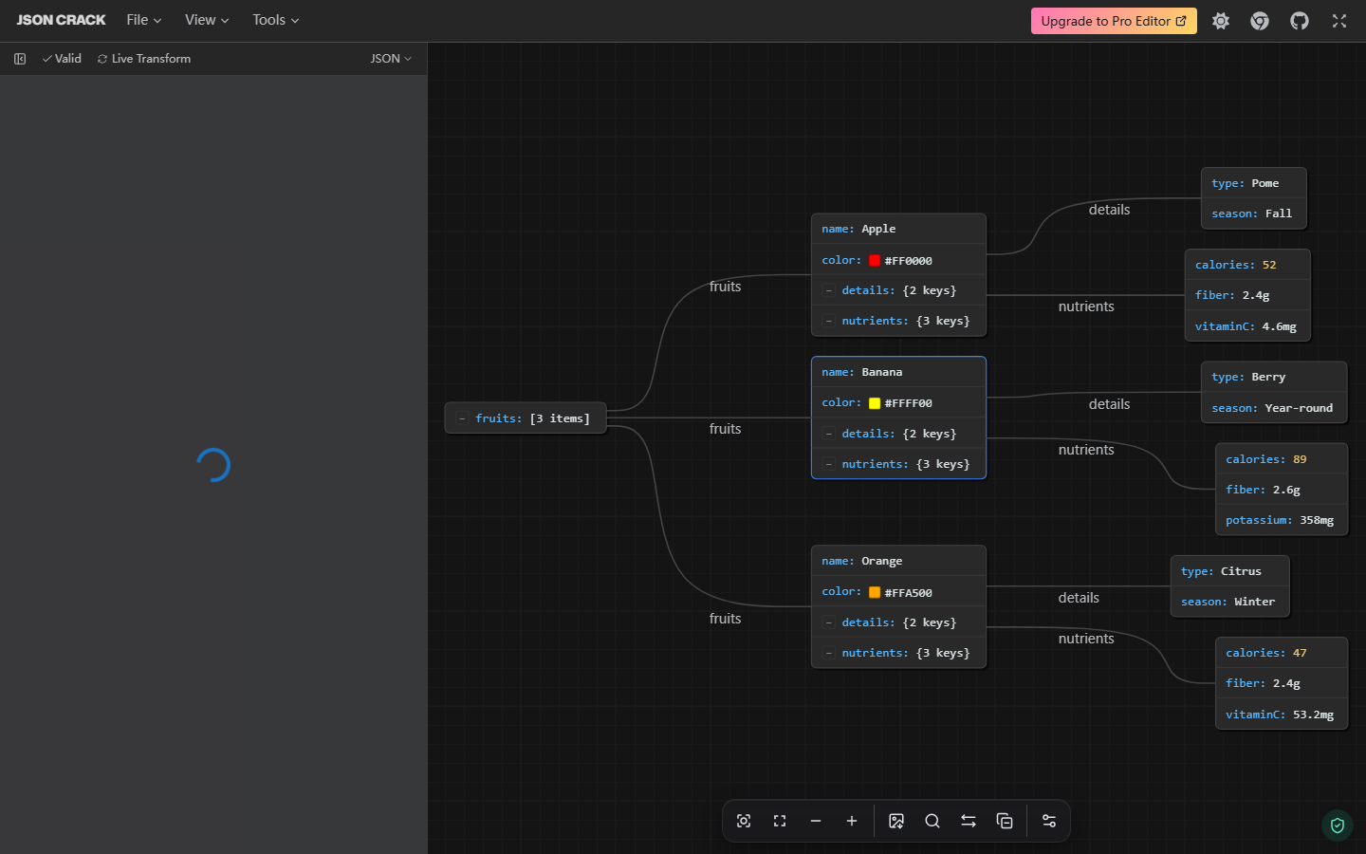Click the JSON CRACK logo
The image size is (1366, 854).
pyautogui.click(x=61, y=20)
